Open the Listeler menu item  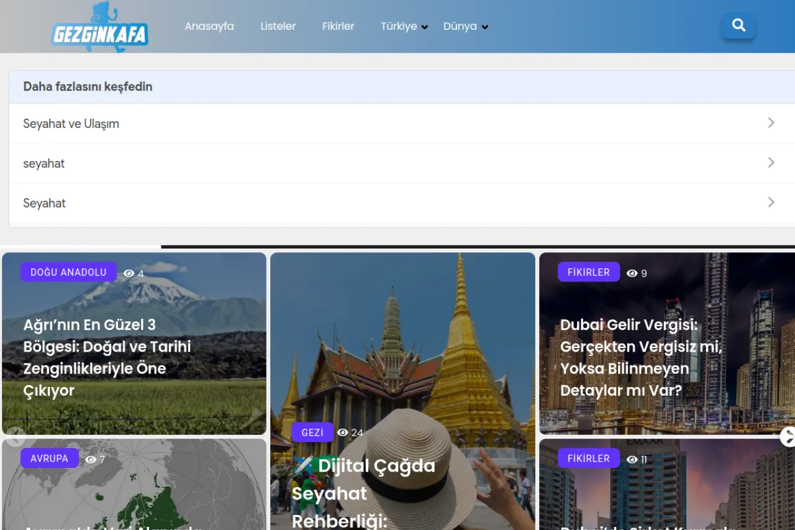click(x=278, y=26)
